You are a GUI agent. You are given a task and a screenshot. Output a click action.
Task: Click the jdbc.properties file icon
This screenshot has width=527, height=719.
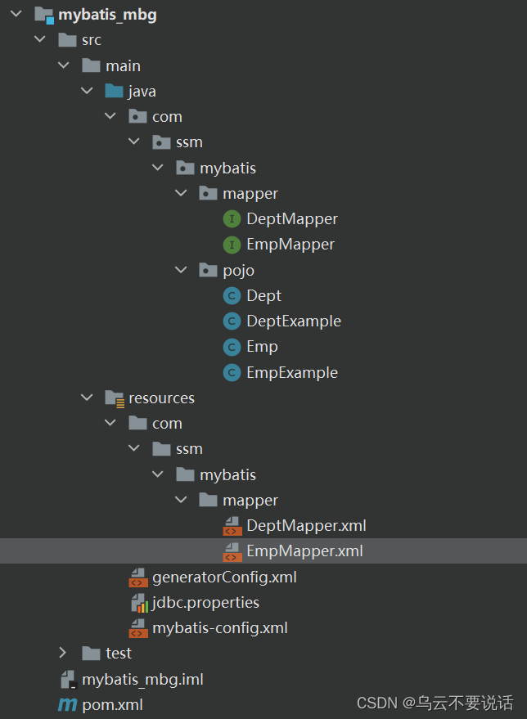[139, 603]
